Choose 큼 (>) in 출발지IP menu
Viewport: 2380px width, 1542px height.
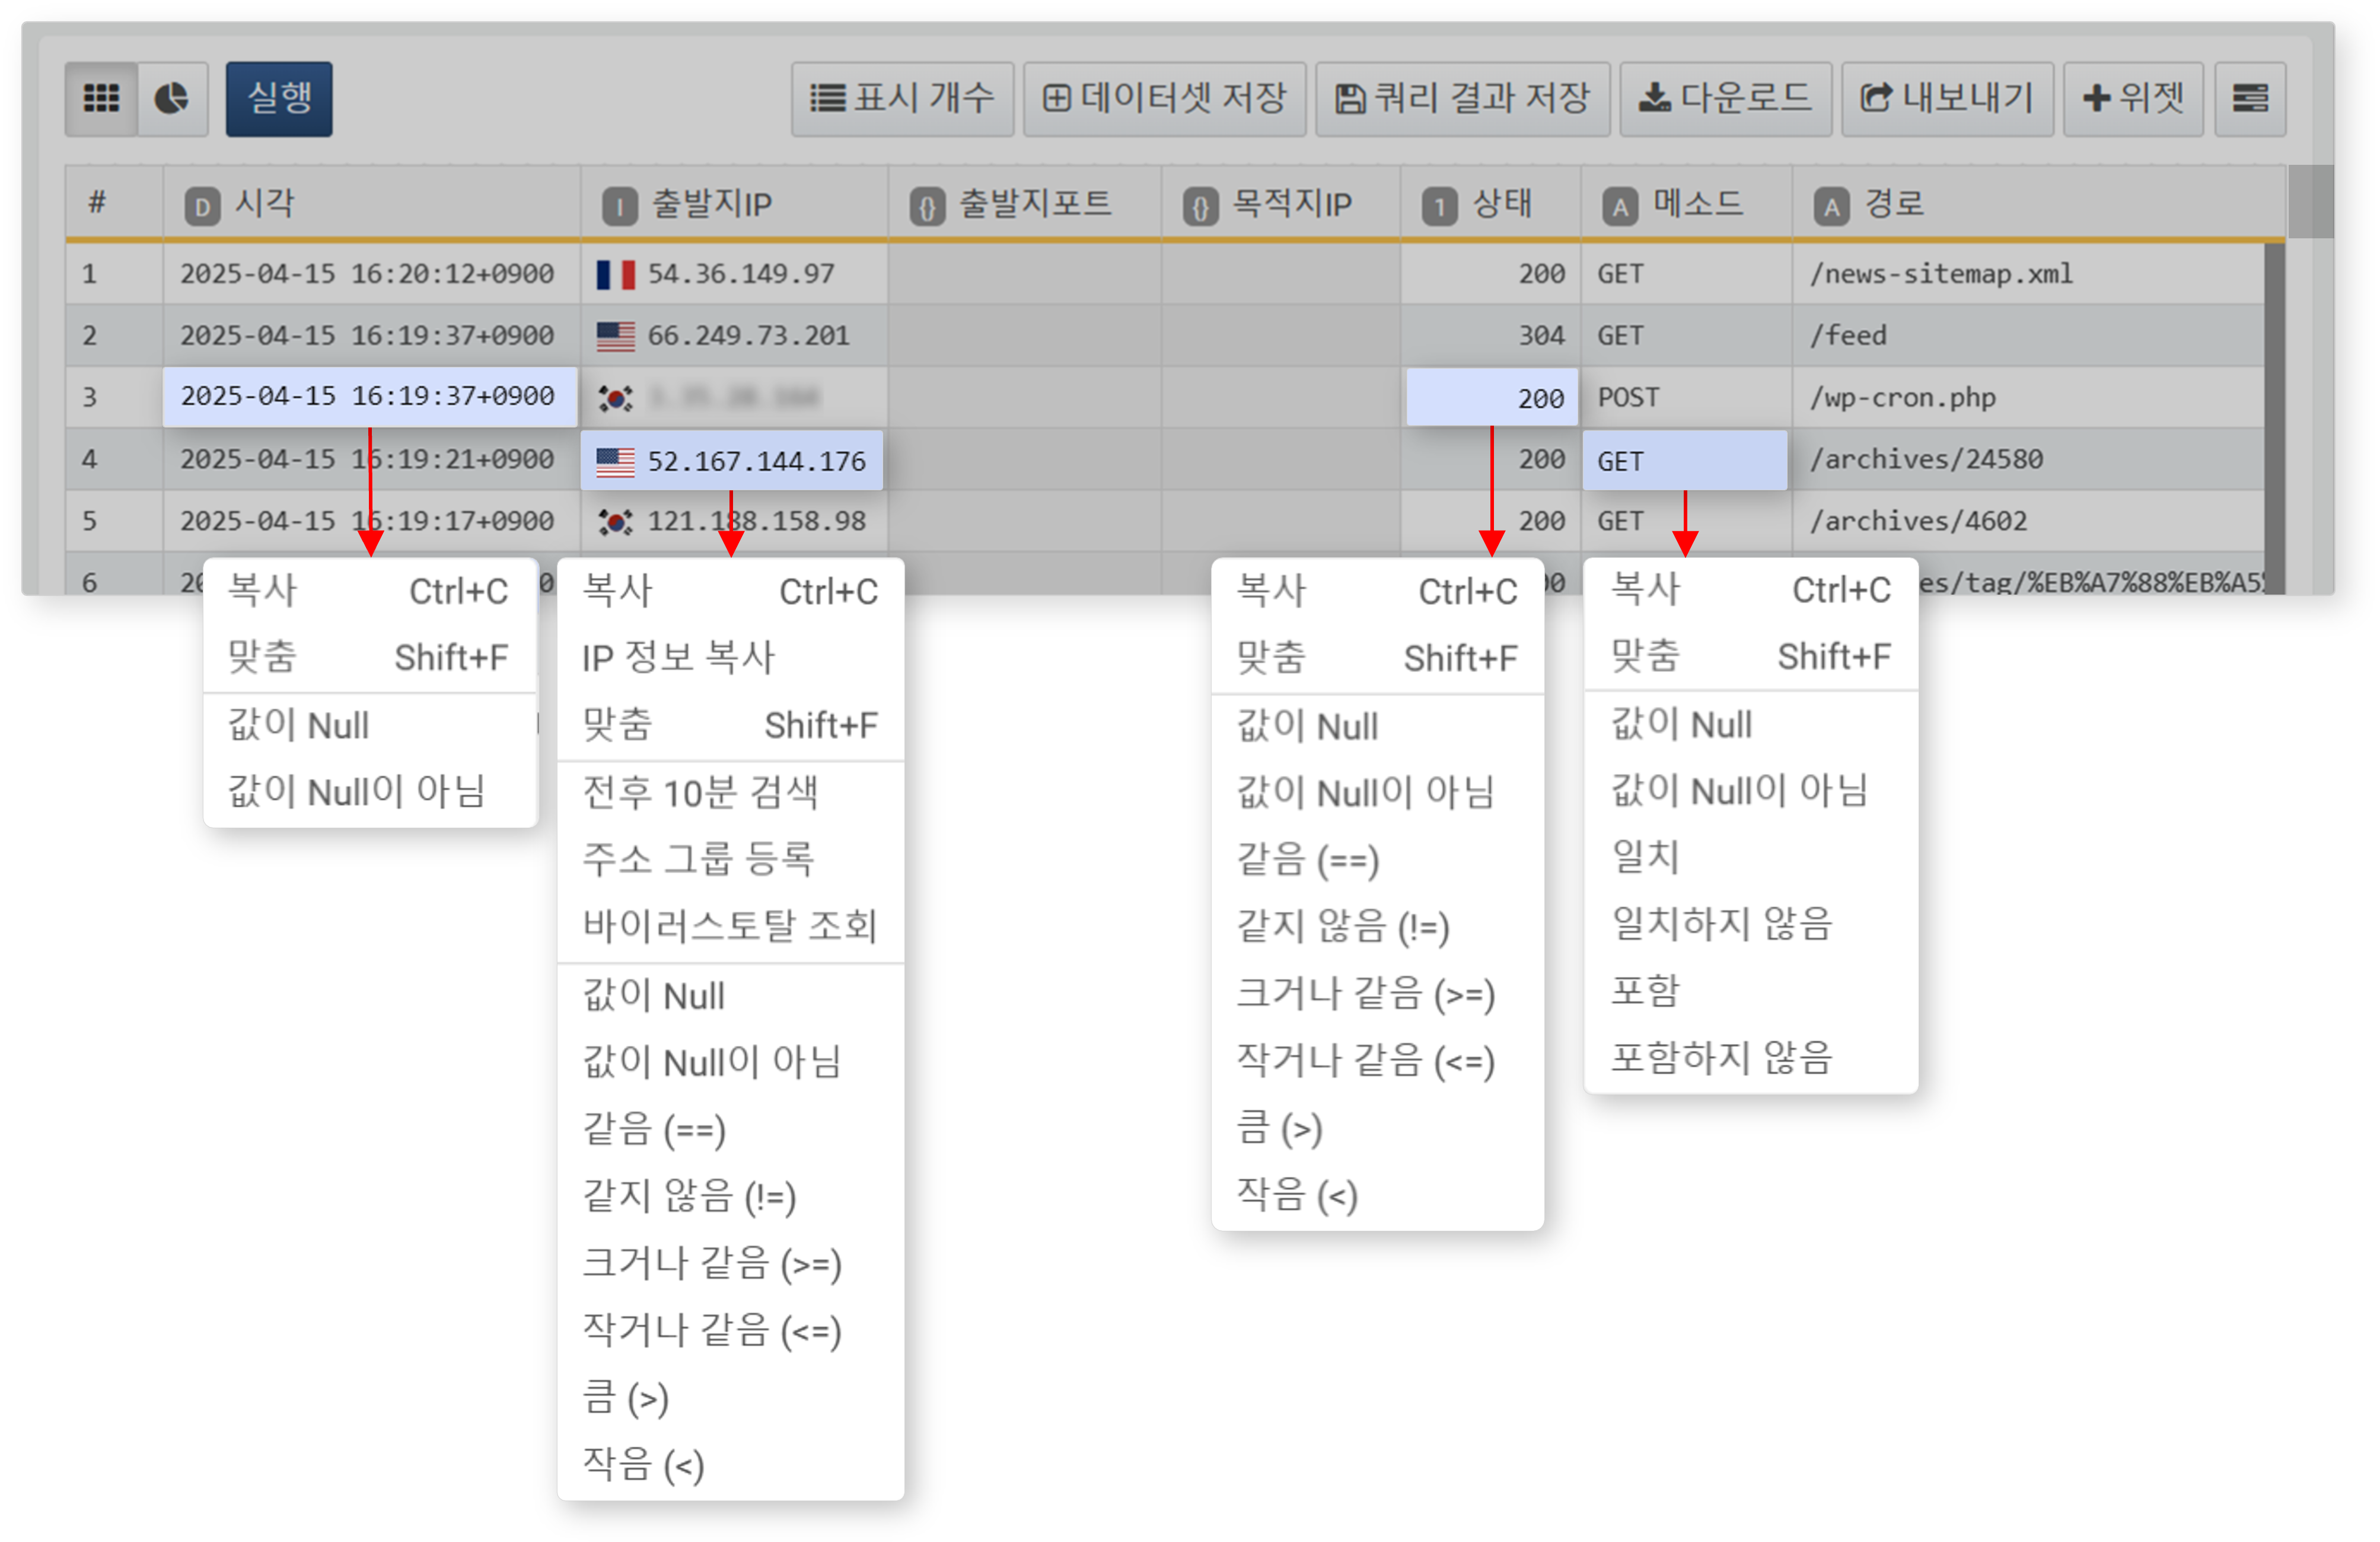tap(730, 1397)
